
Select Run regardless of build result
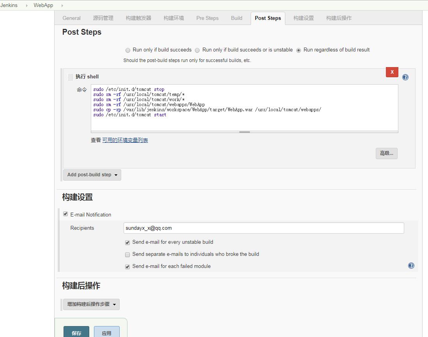click(299, 50)
